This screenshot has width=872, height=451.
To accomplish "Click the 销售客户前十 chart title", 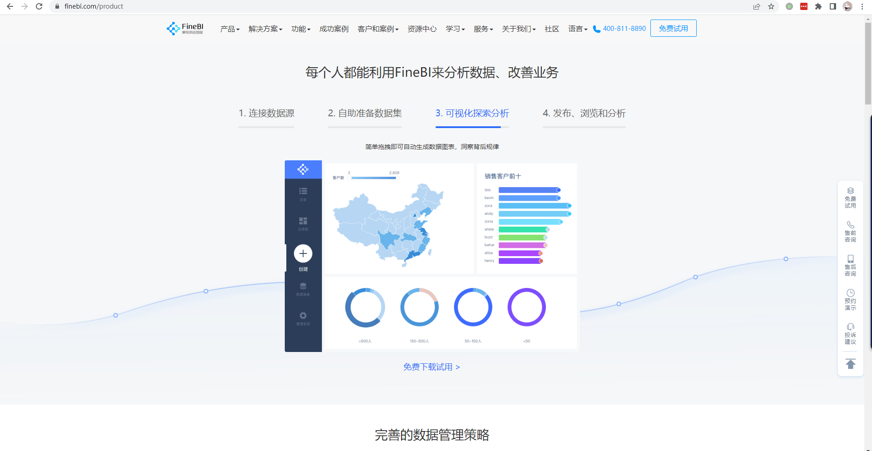I will click(x=503, y=176).
